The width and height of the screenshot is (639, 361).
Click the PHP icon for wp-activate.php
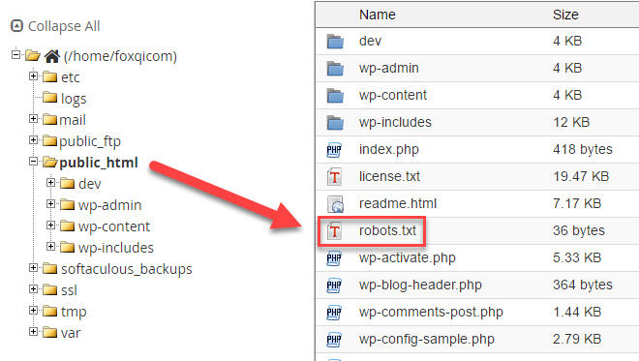(x=334, y=258)
